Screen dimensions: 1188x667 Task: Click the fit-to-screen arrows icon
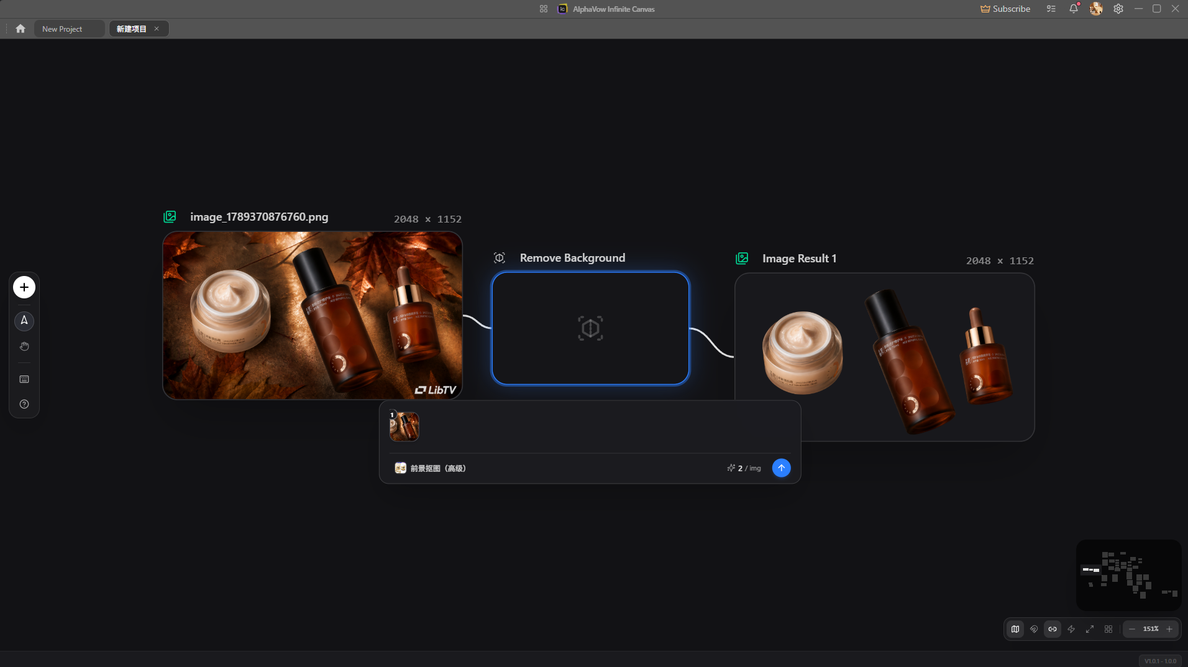click(x=1090, y=629)
